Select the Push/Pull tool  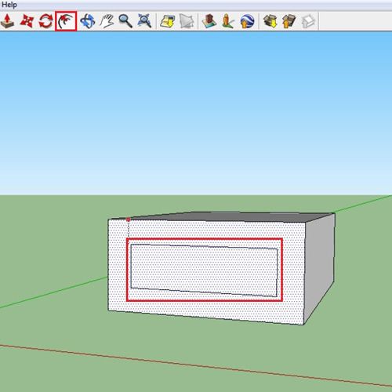coord(7,21)
